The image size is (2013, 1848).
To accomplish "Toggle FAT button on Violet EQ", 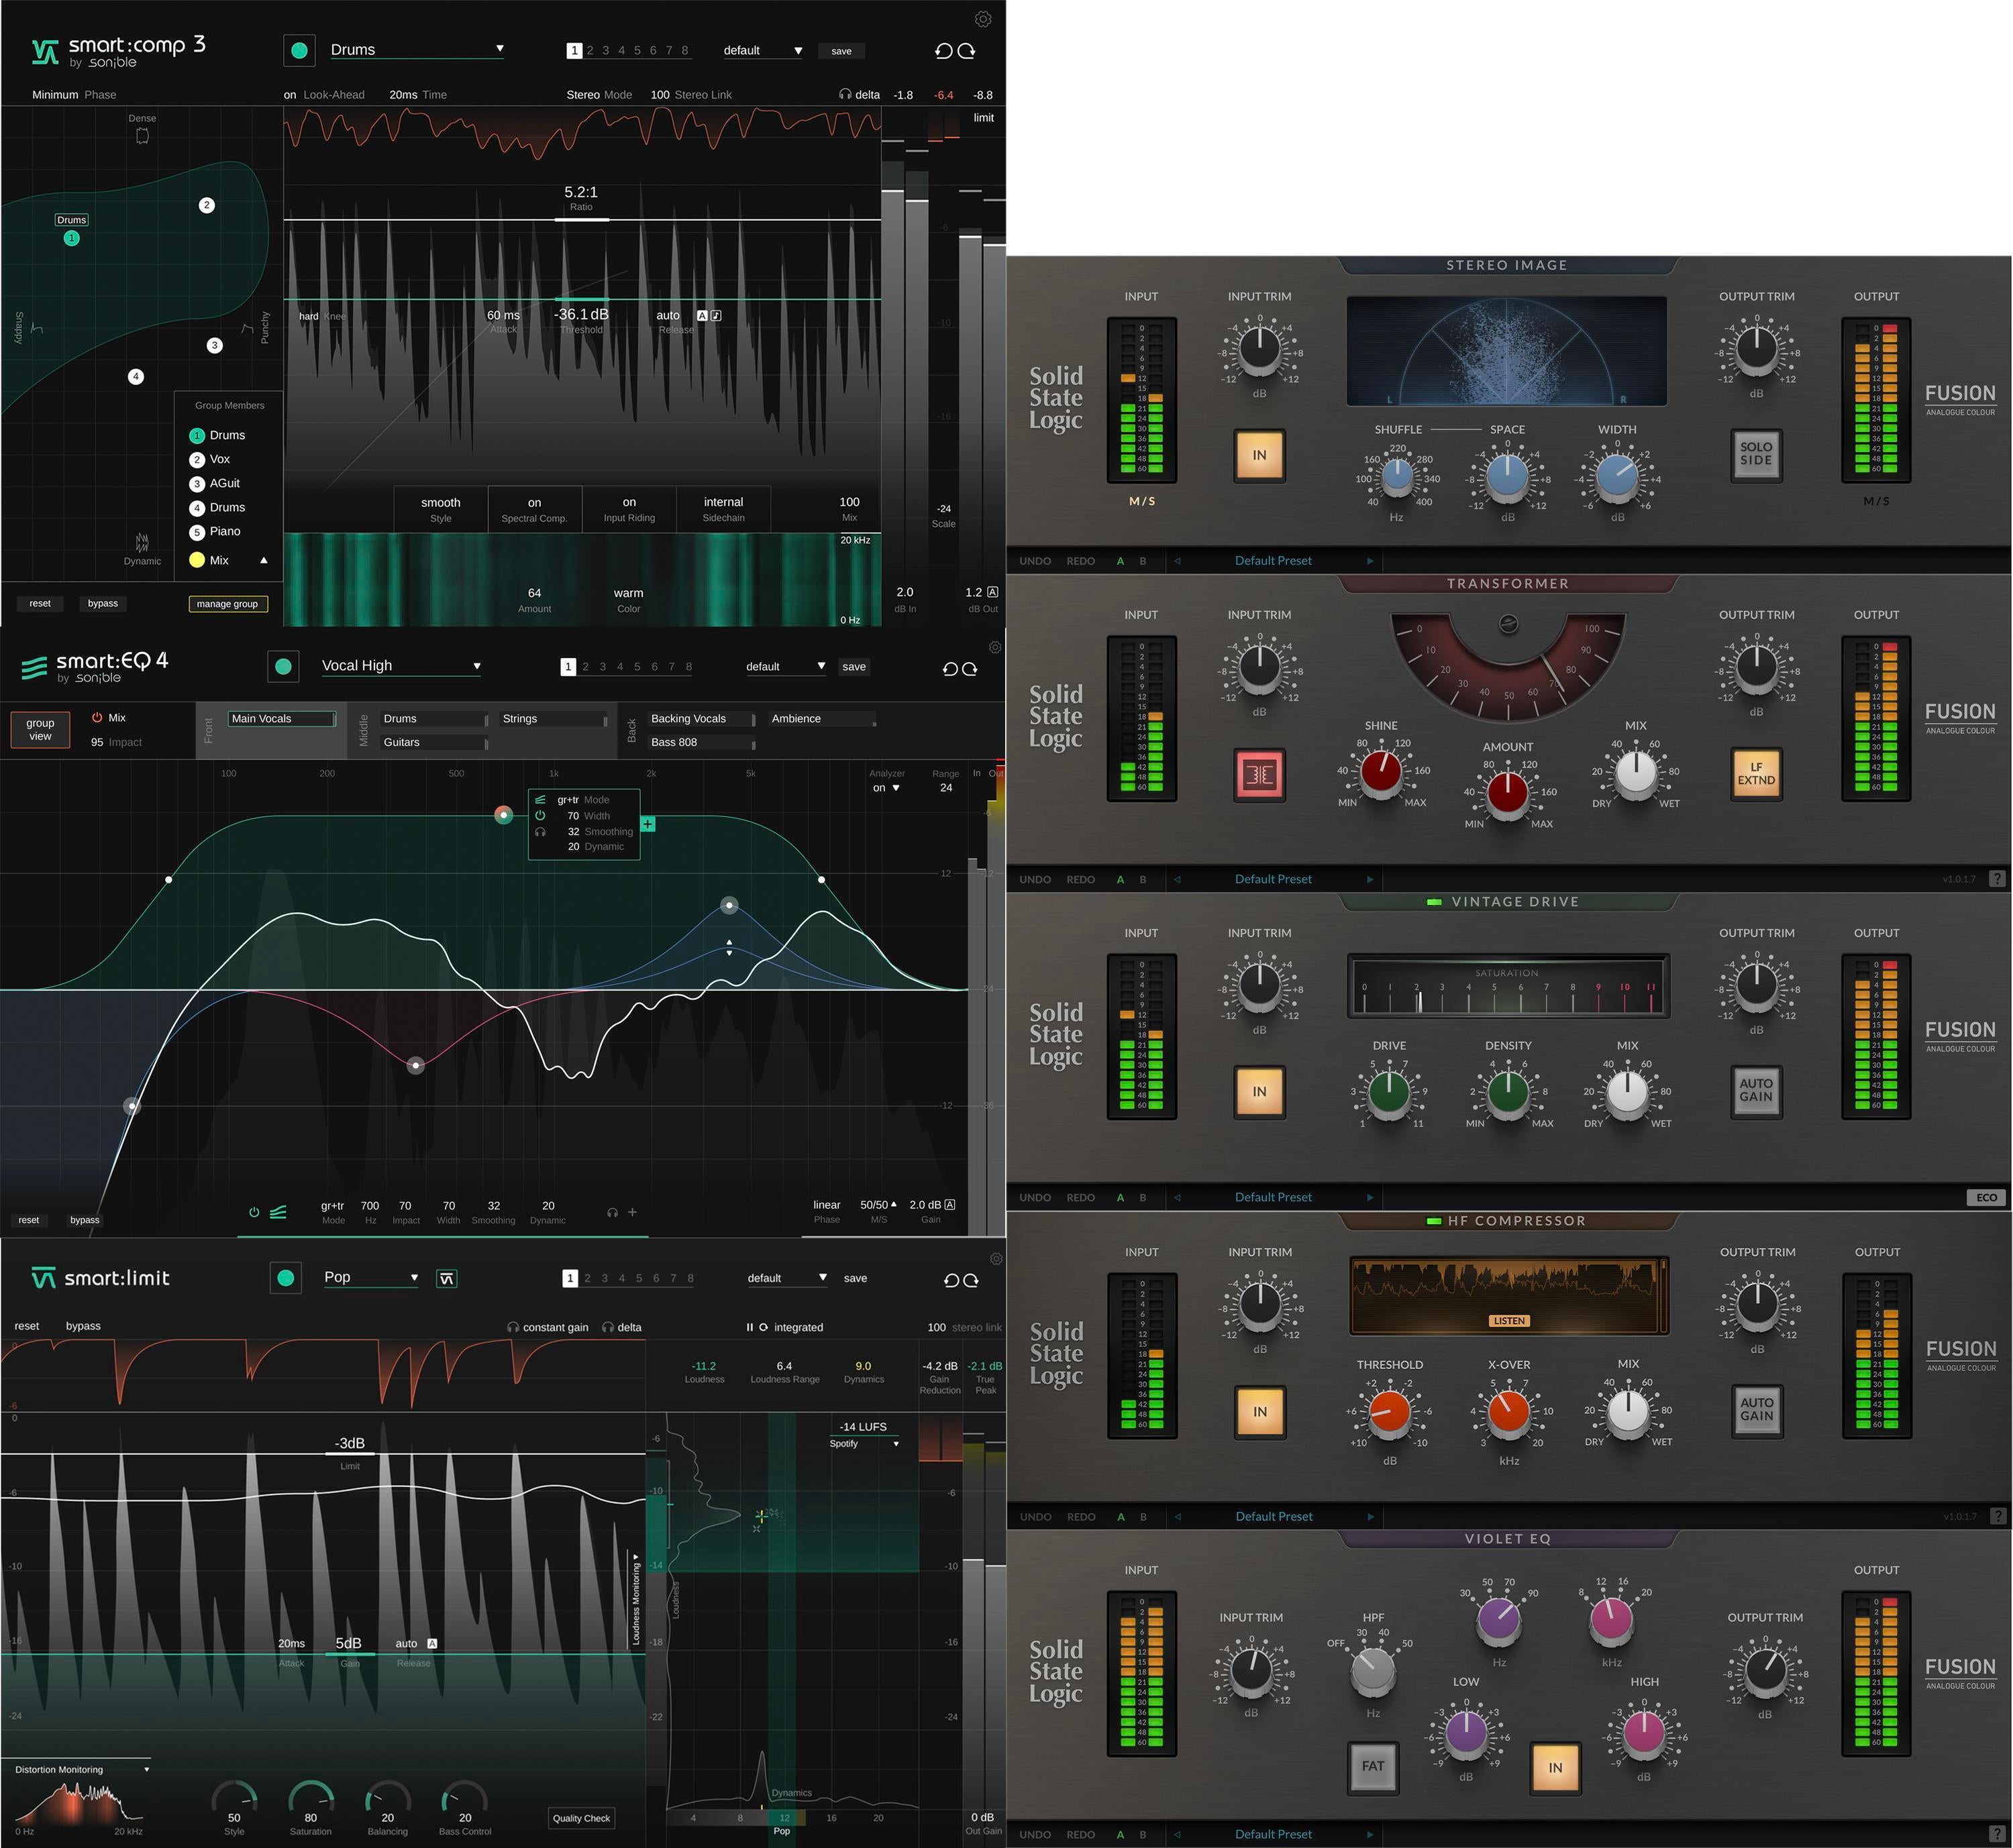I will [x=1373, y=1767].
